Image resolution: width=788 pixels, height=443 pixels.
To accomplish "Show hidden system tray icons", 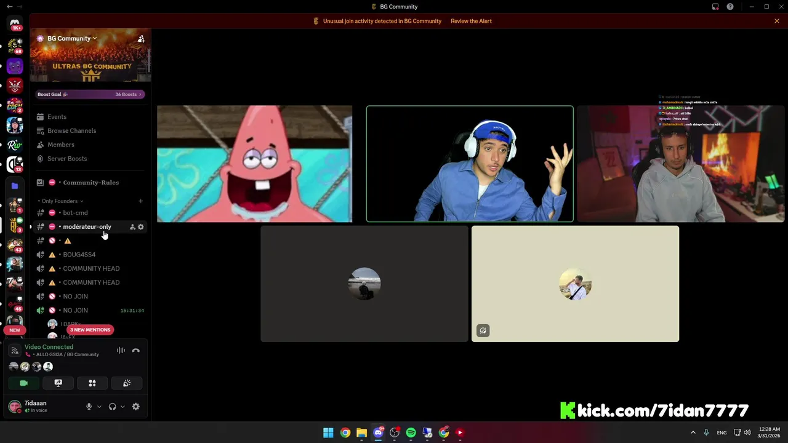I will (x=693, y=433).
